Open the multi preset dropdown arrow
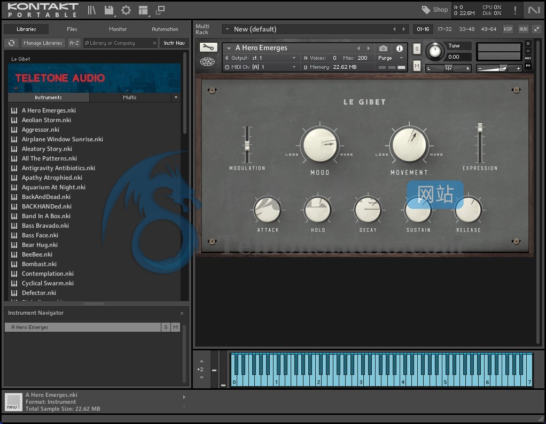 [x=227, y=29]
